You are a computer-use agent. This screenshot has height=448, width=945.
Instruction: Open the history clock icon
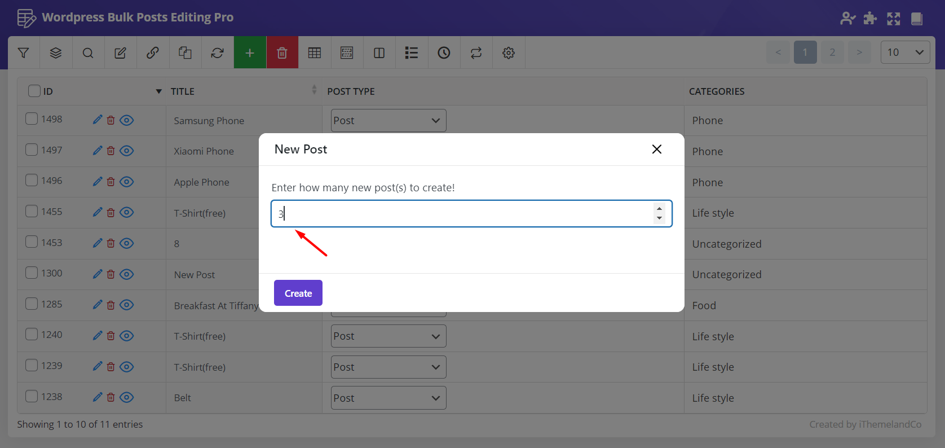tap(444, 52)
